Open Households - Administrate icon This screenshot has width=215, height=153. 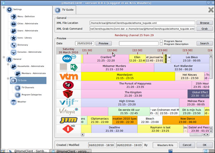[x=14, y=66]
